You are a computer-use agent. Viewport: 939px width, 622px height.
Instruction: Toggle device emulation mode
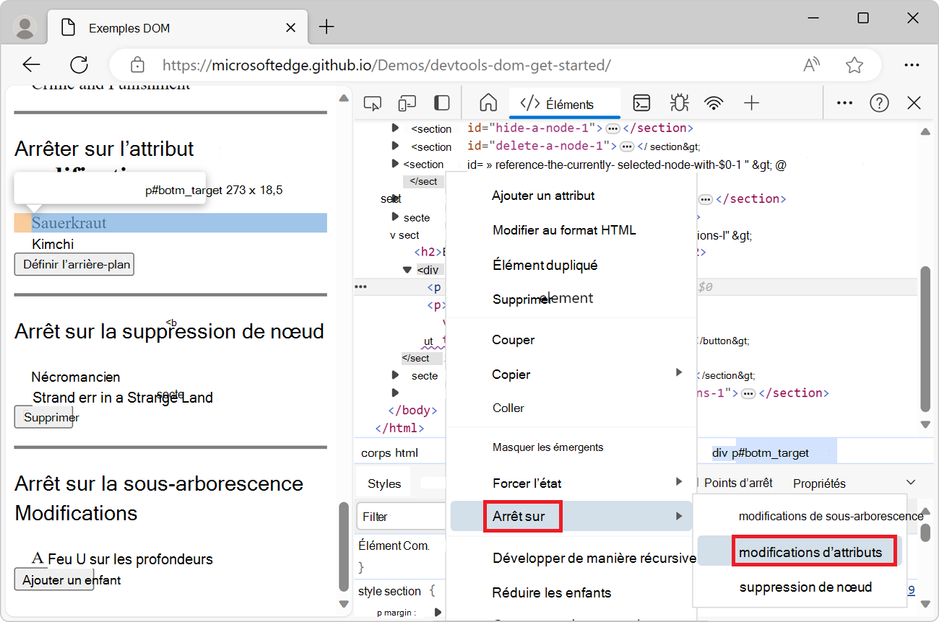[x=407, y=102]
